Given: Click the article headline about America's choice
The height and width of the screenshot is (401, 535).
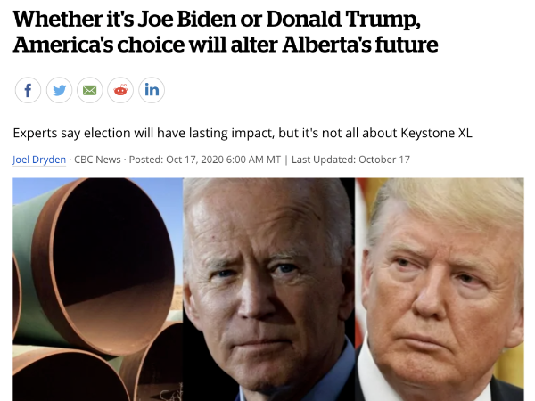Looking at the screenshot, I should click(226, 32).
